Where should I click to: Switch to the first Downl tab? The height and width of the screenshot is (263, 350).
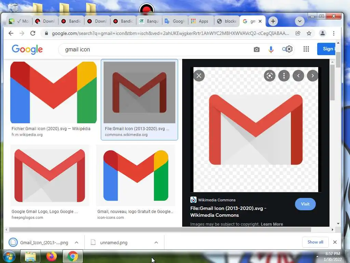coord(45,21)
